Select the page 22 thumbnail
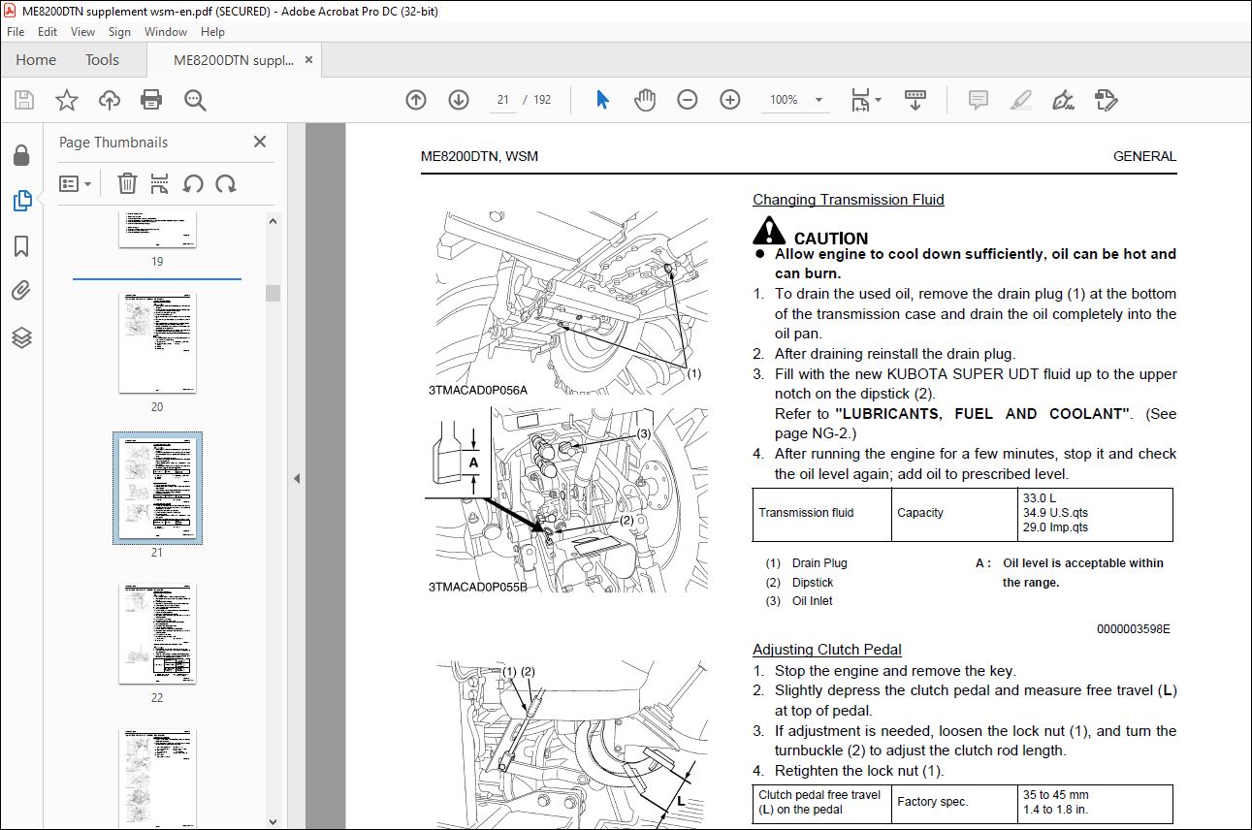Image resolution: width=1252 pixels, height=830 pixels. [x=157, y=634]
